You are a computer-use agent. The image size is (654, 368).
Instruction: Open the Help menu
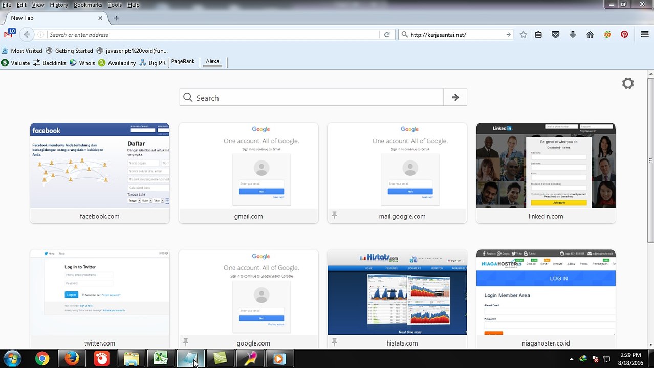pos(133,5)
